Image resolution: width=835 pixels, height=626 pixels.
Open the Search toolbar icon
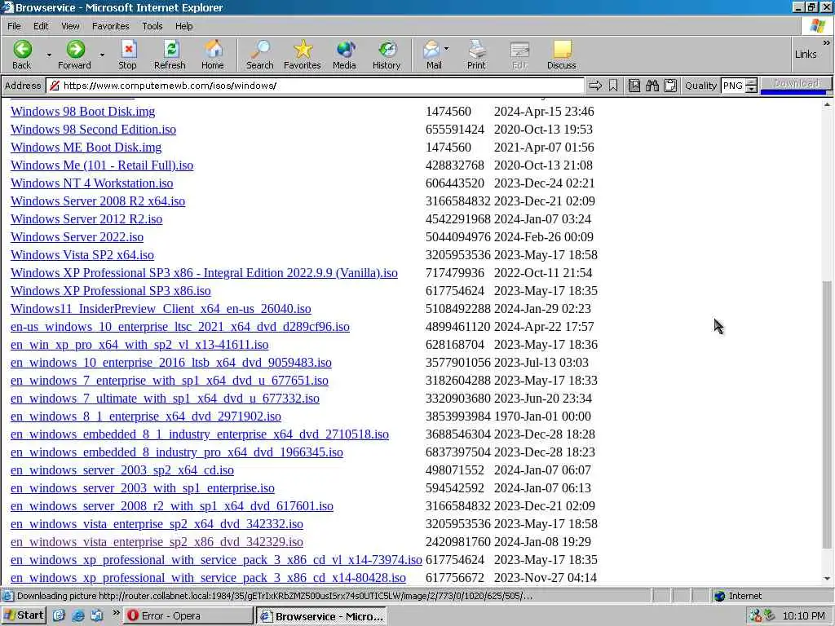tap(260, 50)
